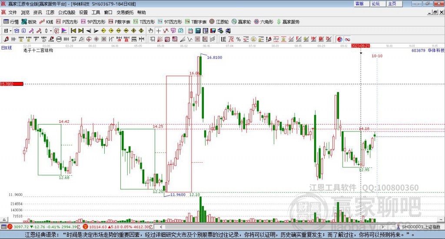The width and height of the screenshot is (445, 239).
Task: Click the red 15.7802 price tag
Action: (12, 84)
